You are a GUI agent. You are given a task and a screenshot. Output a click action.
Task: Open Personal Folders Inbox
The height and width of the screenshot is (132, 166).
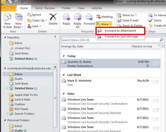tap(16, 126)
